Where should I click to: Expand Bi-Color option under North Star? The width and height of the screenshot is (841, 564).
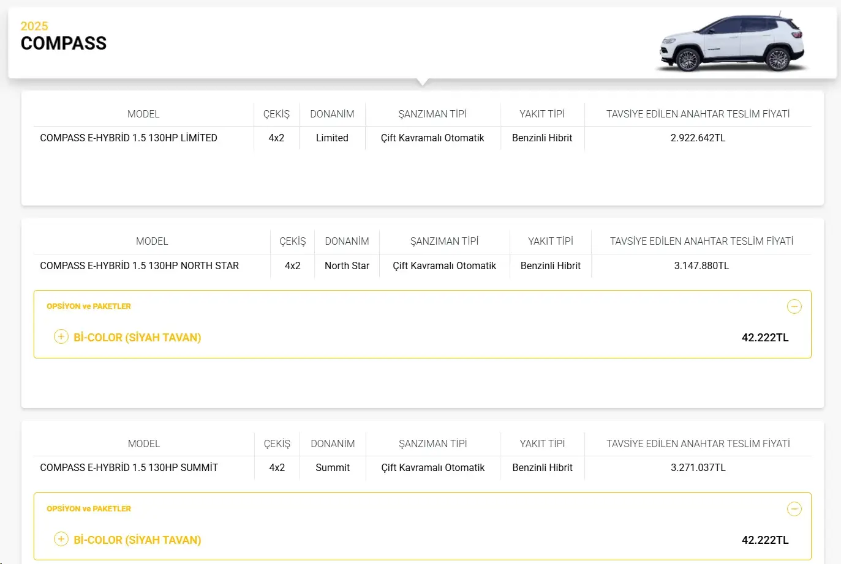tap(61, 336)
